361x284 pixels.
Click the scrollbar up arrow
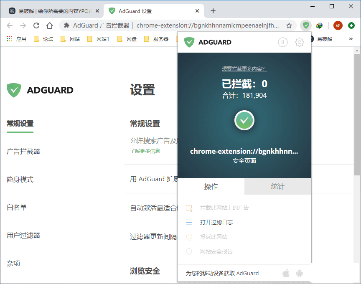pyautogui.click(x=357, y=50)
